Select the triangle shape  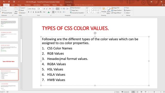(x=87, y=10)
